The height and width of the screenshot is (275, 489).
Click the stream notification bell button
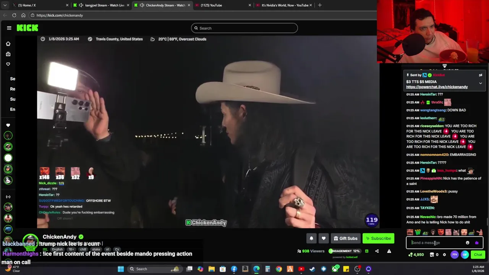(311, 238)
